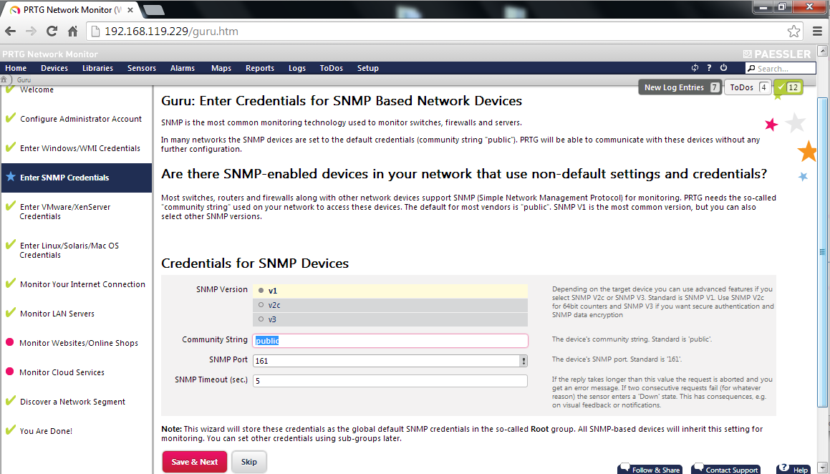Click the exclamation marker in SNMP Port field
This screenshot has height=474, width=830.
pyautogui.click(x=523, y=361)
